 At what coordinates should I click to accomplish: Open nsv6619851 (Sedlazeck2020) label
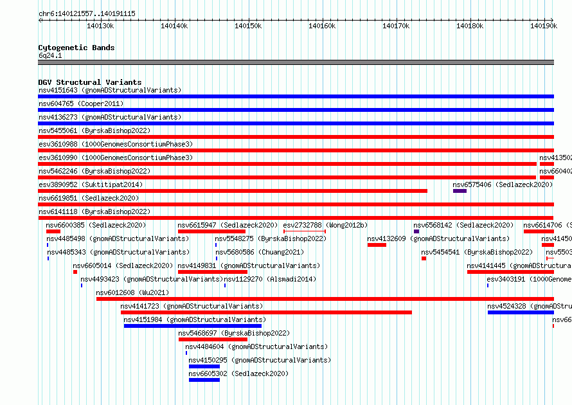[89, 198]
